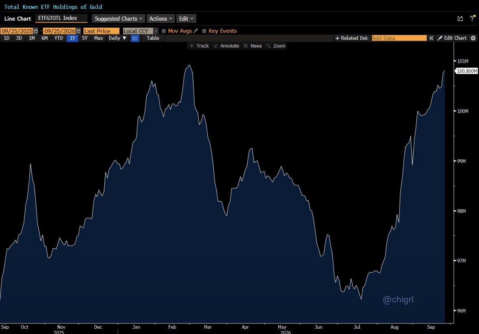Screen dimensions: 479x334
Task: Click the pencil icon beside Mov Avgs
Action: pos(196,30)
